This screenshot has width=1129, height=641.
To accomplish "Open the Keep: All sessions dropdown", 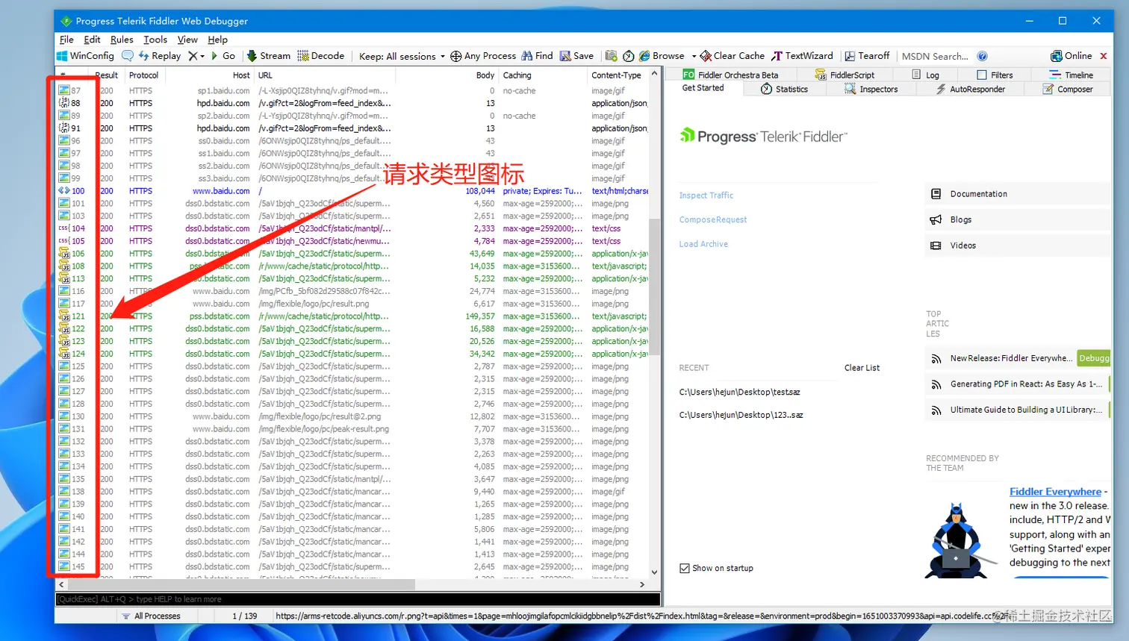I will pyautogui.click(x=402, y=56).
